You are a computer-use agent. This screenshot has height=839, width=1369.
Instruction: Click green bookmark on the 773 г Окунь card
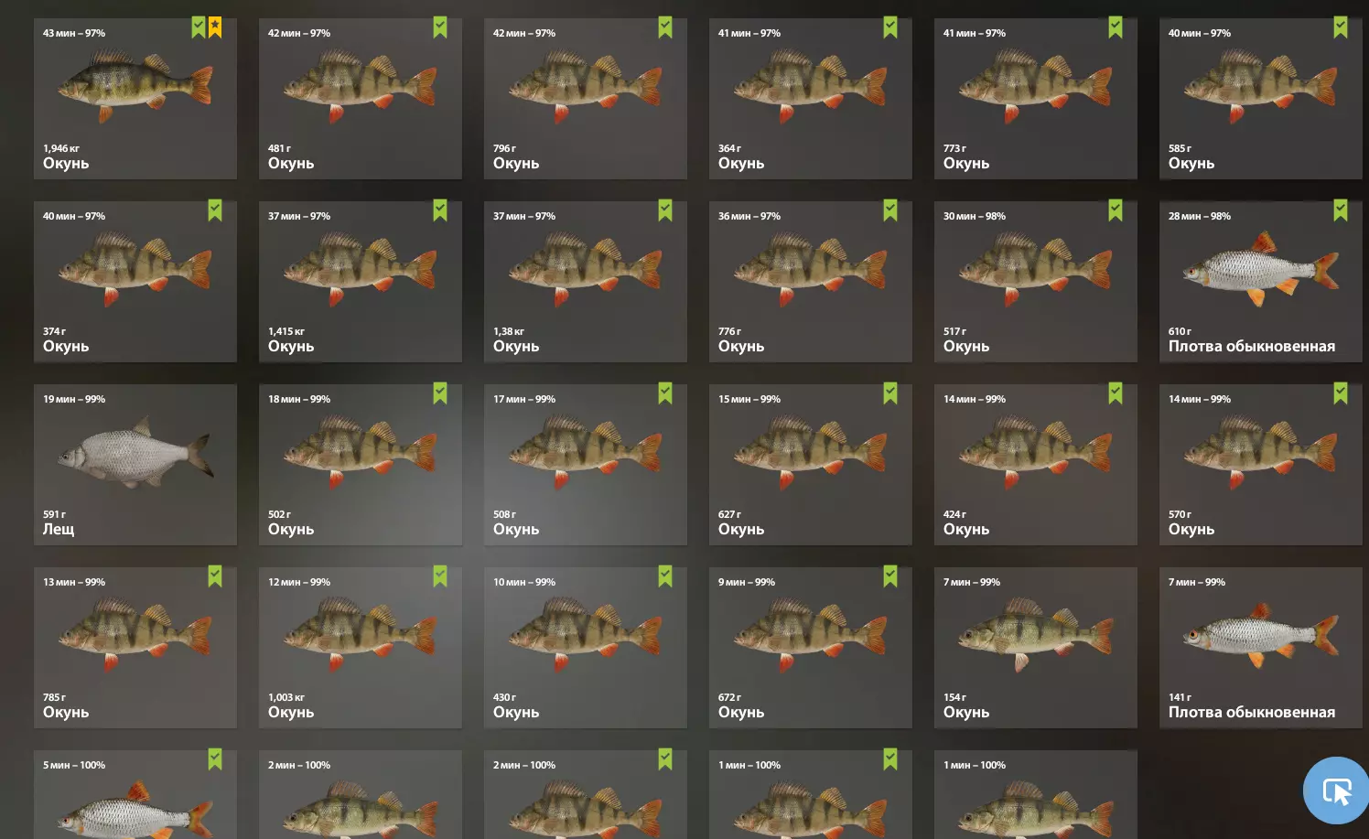coord(1116,27)
